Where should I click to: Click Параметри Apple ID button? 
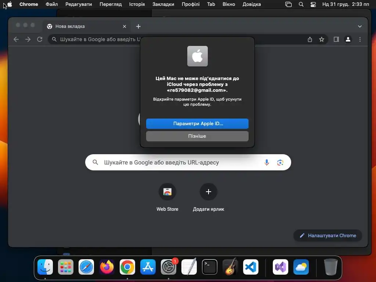click(x=197, y=124)
